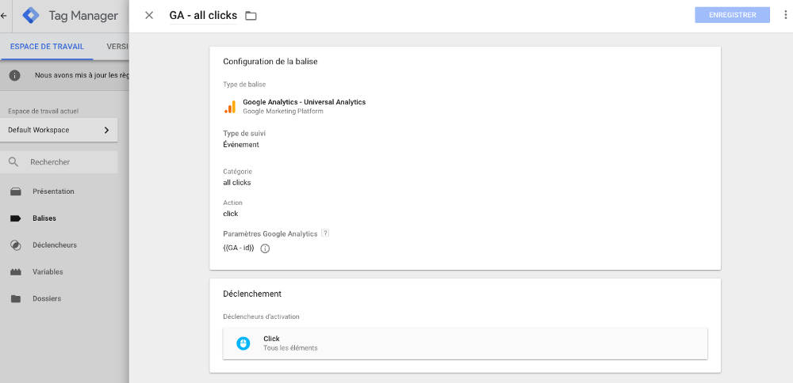Open the folder icon beside the tag name
This screenshot has width=793, height=383.
[x=251, y=16]
